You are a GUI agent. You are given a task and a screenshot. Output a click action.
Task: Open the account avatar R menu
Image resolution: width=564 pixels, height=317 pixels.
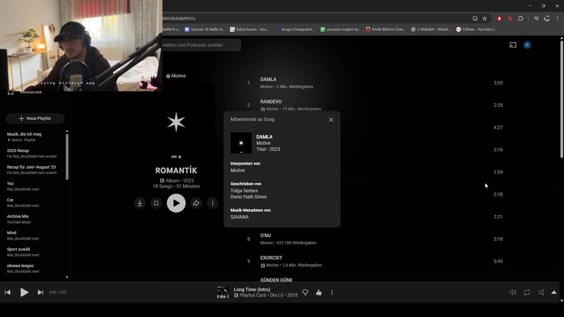click(x=527, y=45)
